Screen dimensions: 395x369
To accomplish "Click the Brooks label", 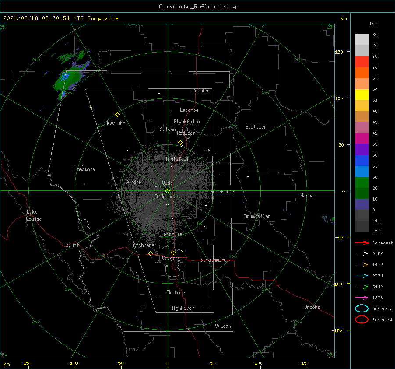I will pos(312,307).
